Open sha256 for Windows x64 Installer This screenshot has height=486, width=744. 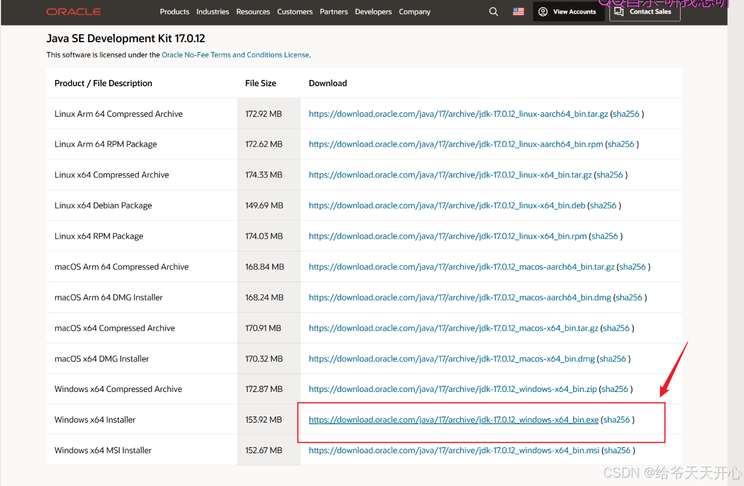[x=617, y=420]
